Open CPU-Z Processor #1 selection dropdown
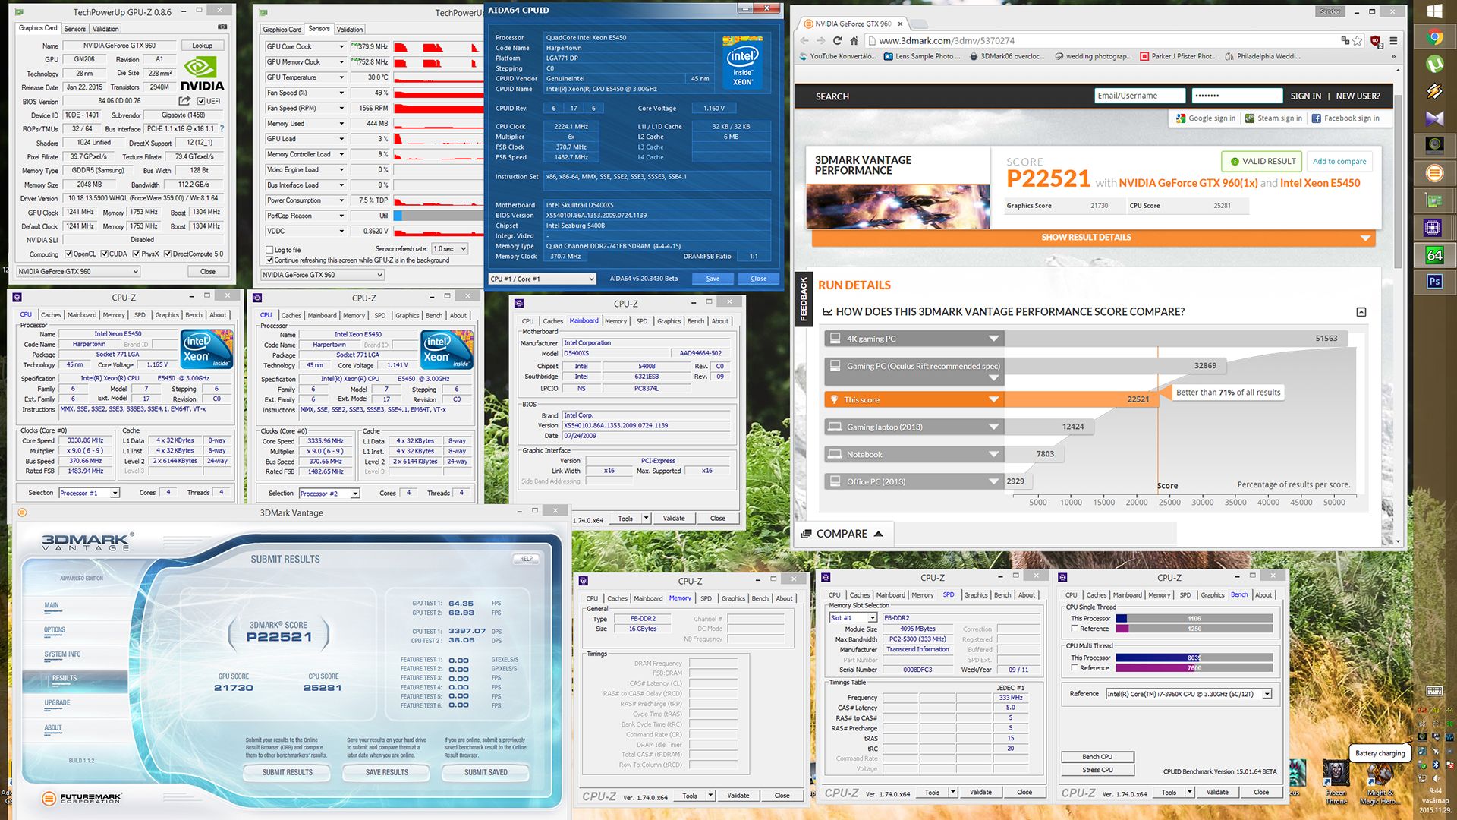 (x=90, y=494)
